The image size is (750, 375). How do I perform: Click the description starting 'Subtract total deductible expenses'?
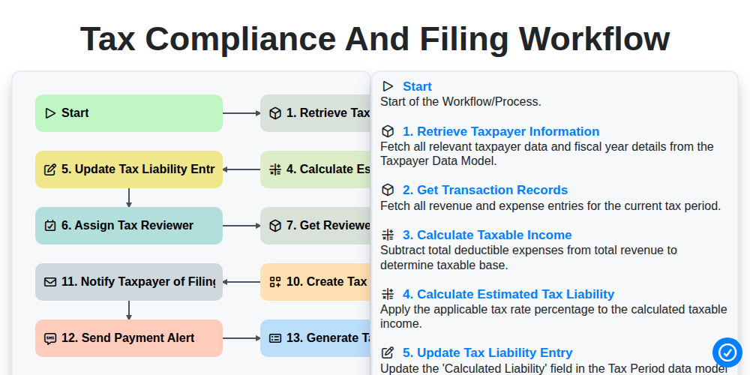[x=529, y=257]
